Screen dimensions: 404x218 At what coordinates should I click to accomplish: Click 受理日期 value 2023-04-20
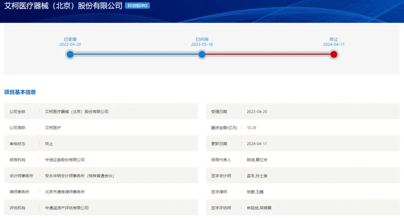click(x=257, y=112)
